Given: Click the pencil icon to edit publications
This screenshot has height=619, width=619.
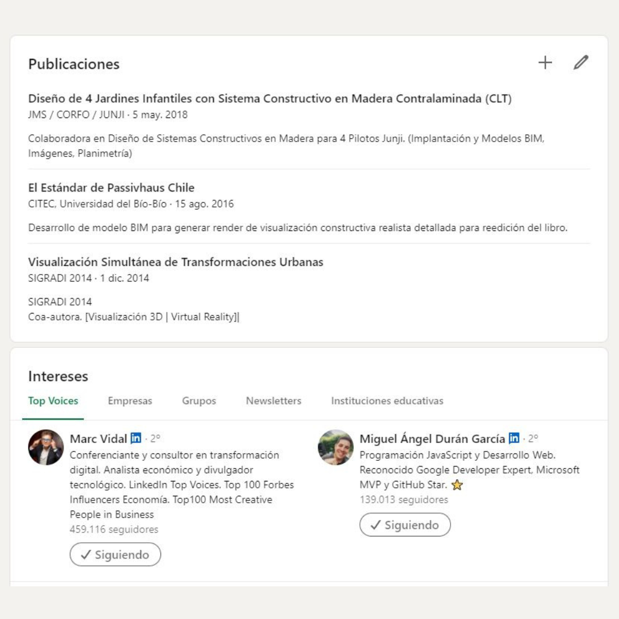Looking at the screenshot, I should click(581, 63).
